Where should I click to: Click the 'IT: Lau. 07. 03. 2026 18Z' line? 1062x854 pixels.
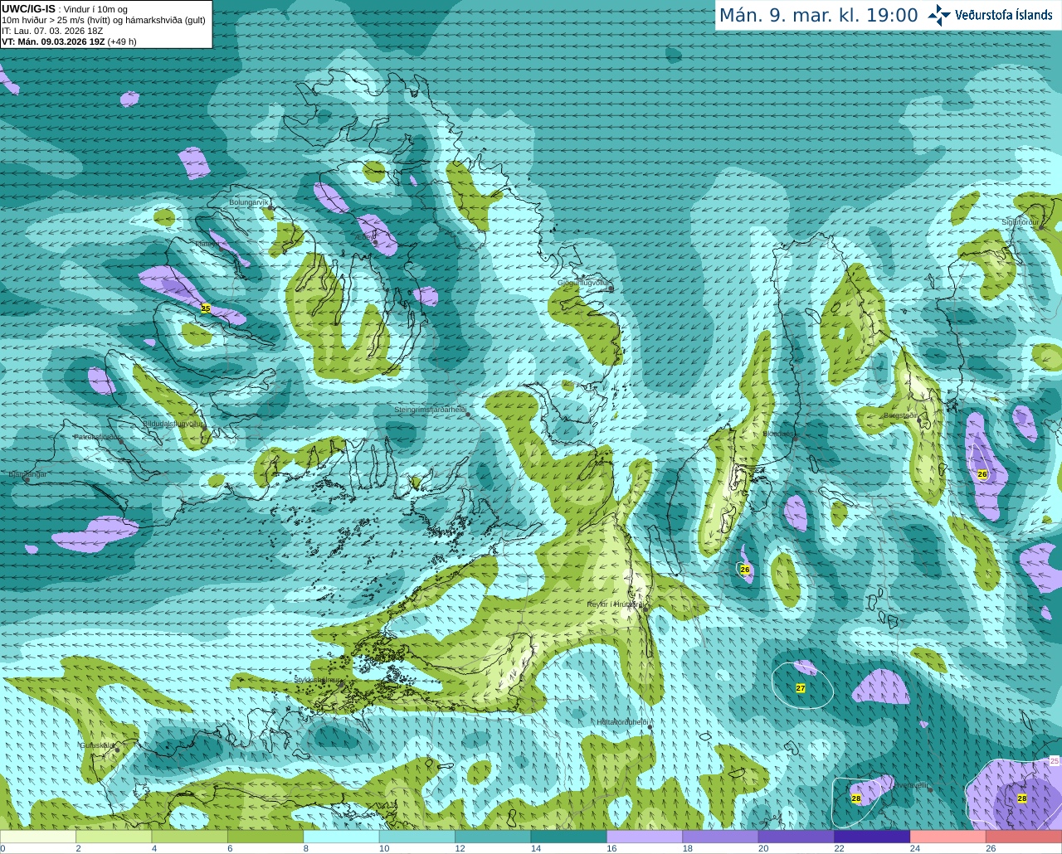click(x=52, y=31)
